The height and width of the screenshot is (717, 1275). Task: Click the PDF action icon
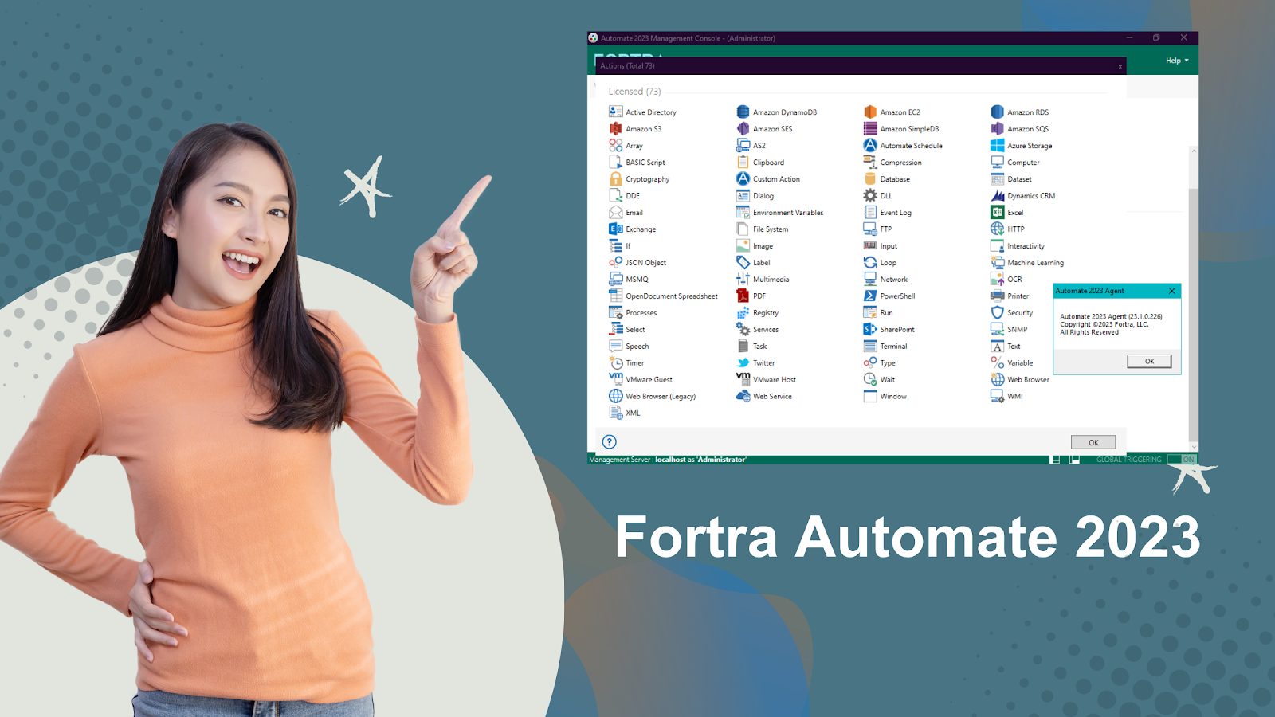click(x=743, y=296)
